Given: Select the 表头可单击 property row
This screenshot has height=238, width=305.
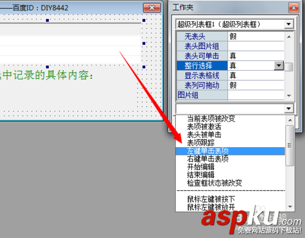Looking at the screenshot, I should coord(202,56).
